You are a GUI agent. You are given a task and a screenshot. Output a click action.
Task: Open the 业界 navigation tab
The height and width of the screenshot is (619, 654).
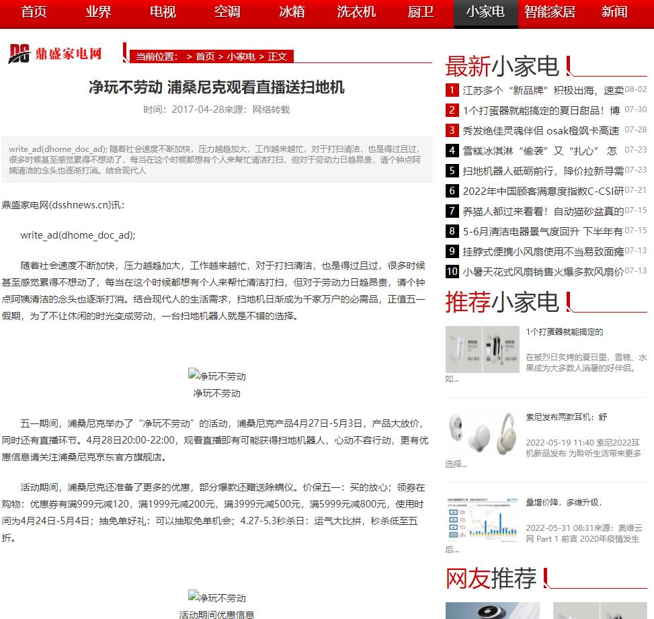click(98, 12)
